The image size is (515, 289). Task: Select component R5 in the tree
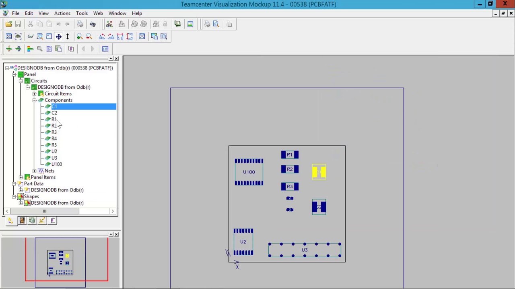click(54, 145)
